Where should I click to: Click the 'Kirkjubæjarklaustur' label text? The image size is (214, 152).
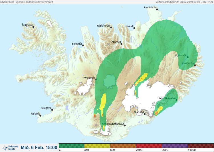[113, 124]
